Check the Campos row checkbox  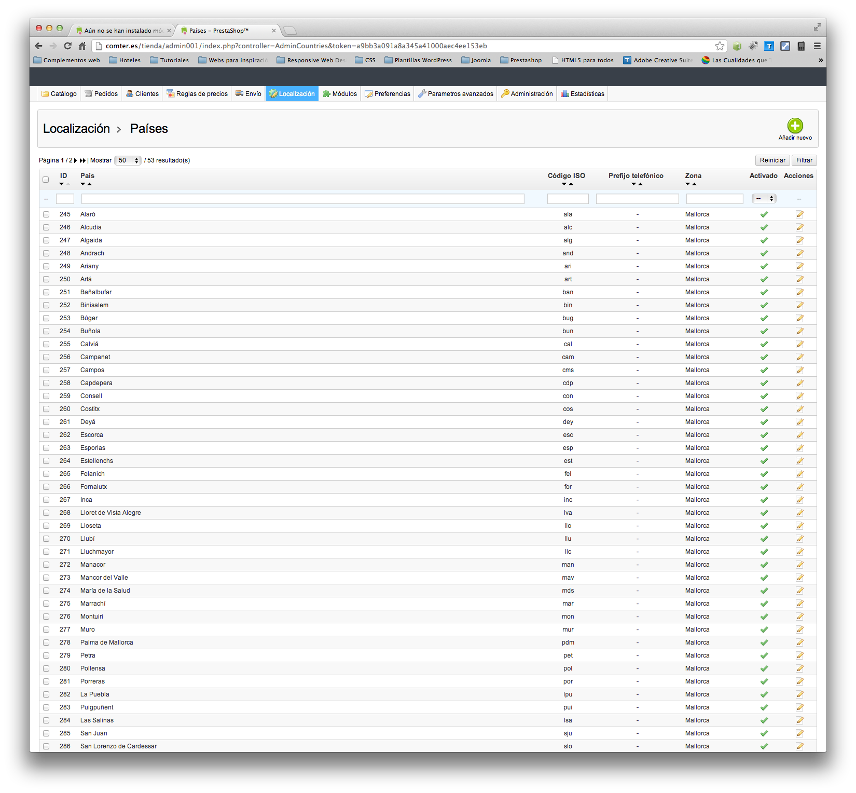pos(46,370)
